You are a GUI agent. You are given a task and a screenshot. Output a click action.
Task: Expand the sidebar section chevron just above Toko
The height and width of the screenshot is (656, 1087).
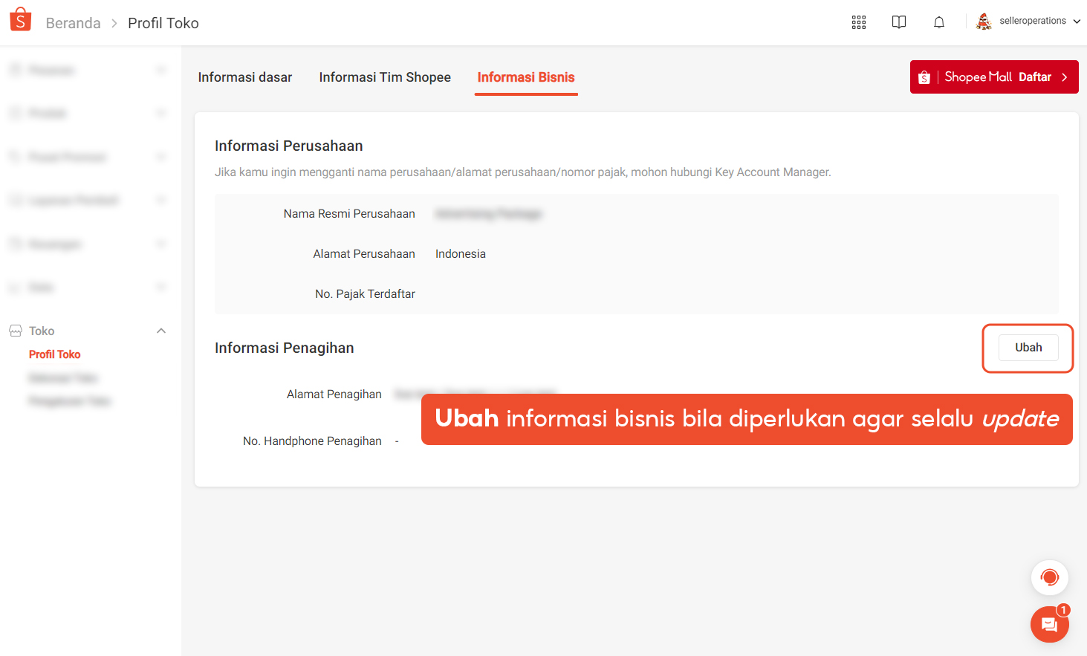pyautogui.click(x=161, y=288)
